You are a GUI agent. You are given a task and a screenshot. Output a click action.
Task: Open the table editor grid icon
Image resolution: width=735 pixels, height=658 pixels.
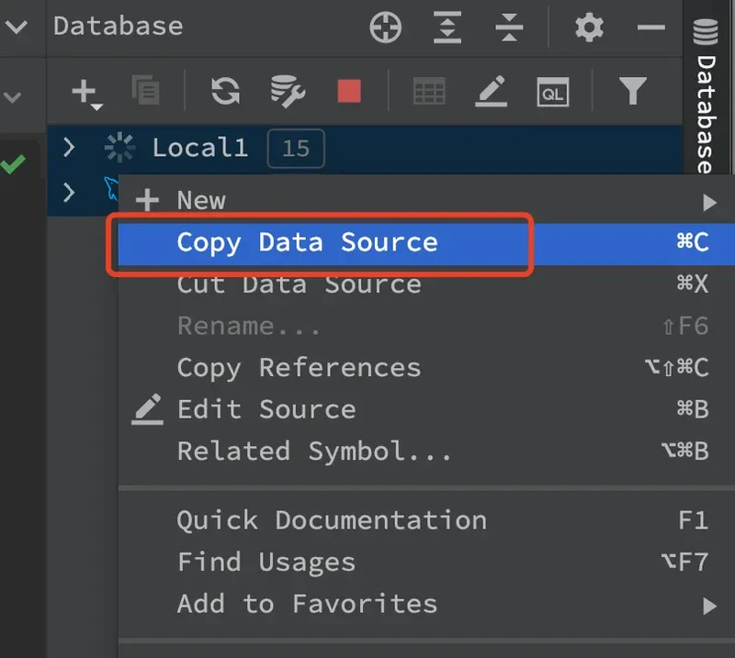click(429, 91)
